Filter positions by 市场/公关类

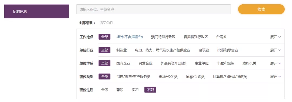[168, 77]
